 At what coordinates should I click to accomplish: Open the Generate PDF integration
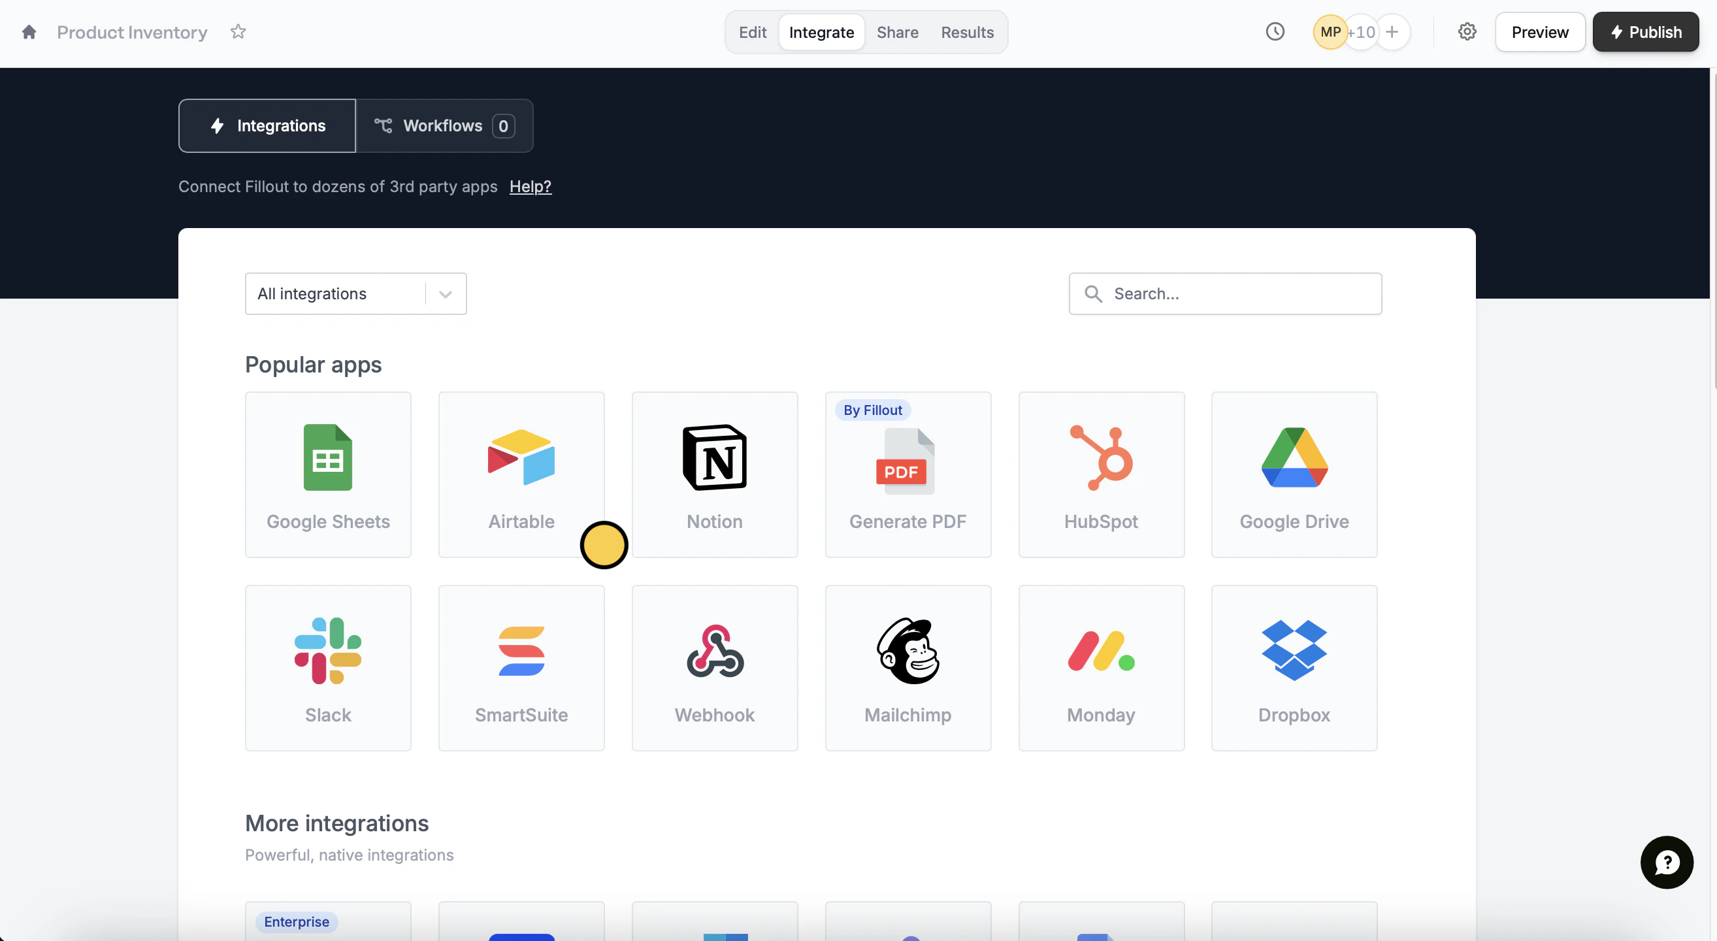(908, 474)
